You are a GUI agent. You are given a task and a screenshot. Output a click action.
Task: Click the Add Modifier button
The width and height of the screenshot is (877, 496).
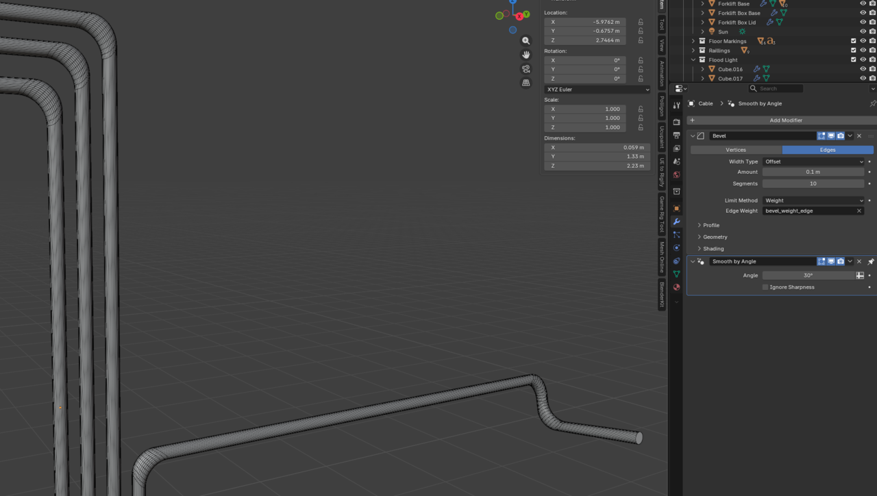click(782, 120)
